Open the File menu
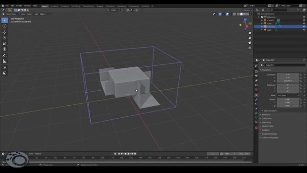The height and width of the screenshot is (173, 307). click(x=7, y=6)
